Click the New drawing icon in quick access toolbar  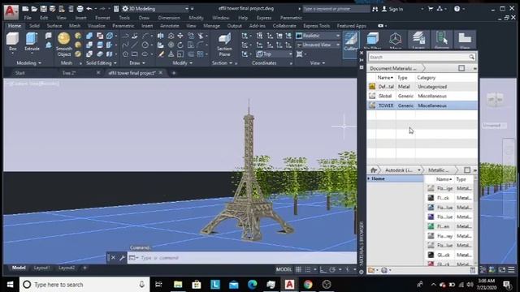[x=25, y=9]
